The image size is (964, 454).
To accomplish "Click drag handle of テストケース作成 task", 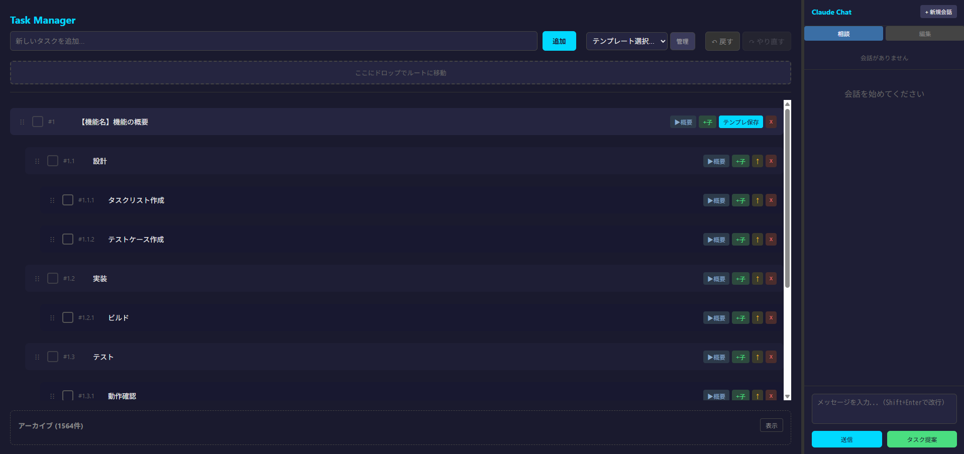I will [x=52, y=240].
